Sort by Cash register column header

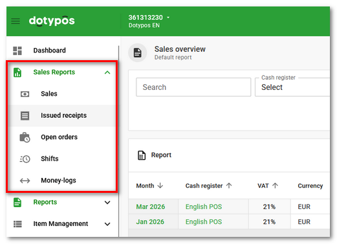click(x=204, y=186)
